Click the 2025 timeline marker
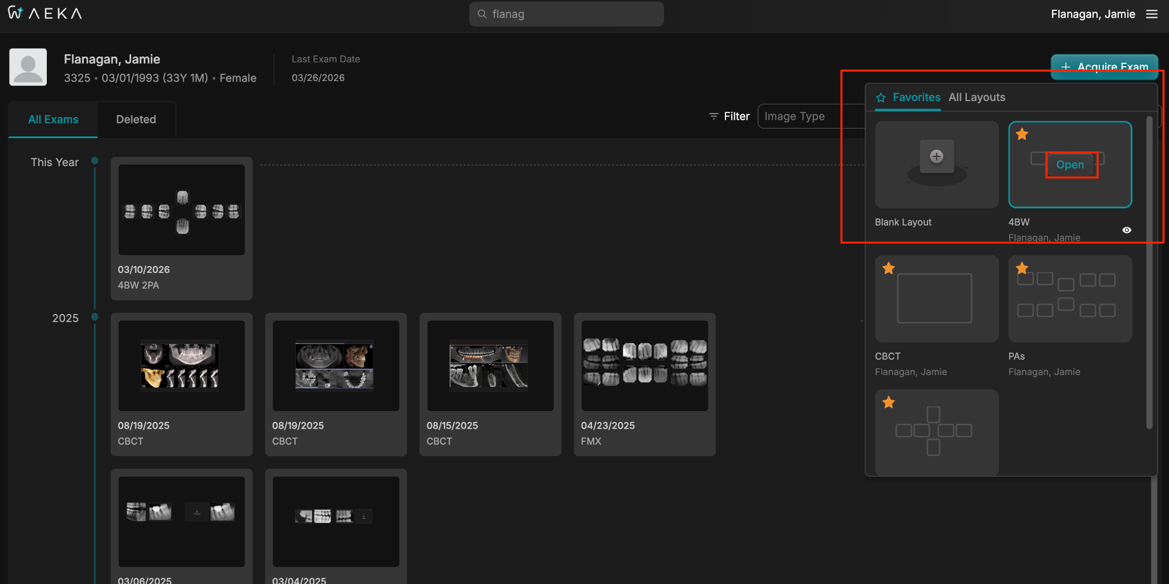Viewport: 1169px width, 584px height. coord(95,317)
